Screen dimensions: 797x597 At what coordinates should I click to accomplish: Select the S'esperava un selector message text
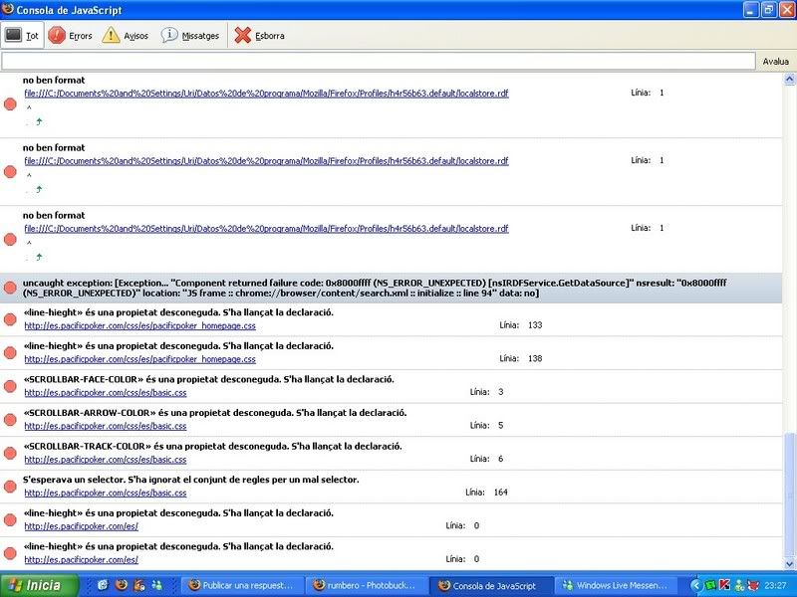tap(190, 480)
